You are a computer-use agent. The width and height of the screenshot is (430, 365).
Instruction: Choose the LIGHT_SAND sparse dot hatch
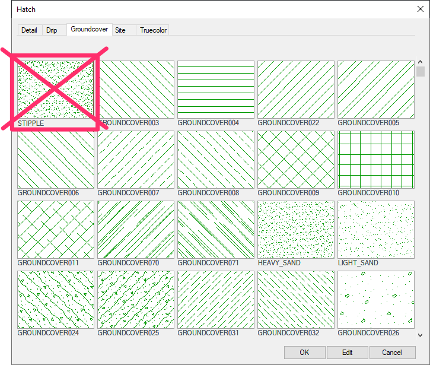click(x=376, y=230)
